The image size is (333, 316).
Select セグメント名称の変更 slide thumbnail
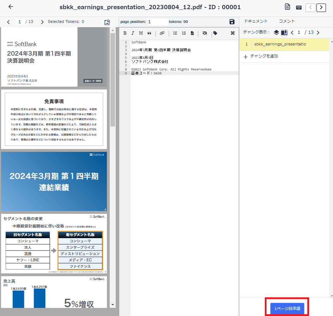54,244
